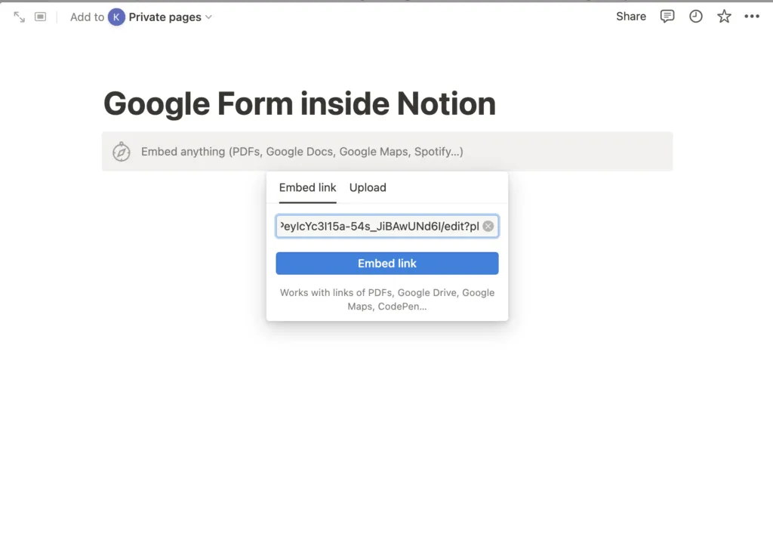Switch to the Upload tab
Screen dimensions: 773x546
click(x=368, y=188)
